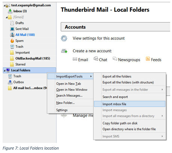Viewport: 172px width, 153px height.
Task: Click the Newsgroups account link
Action: [129, 60]
